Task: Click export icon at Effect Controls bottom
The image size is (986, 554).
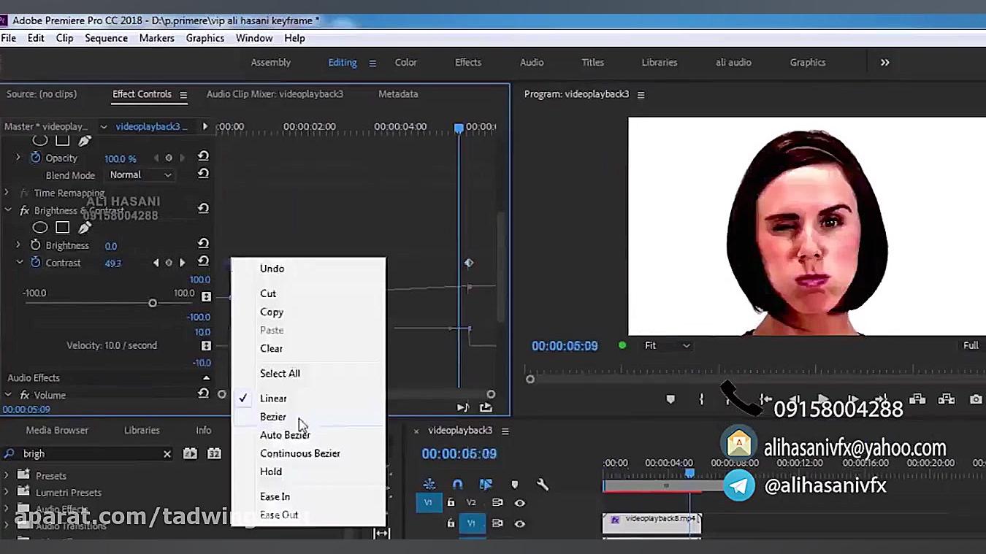Action: tap(486, 407)
